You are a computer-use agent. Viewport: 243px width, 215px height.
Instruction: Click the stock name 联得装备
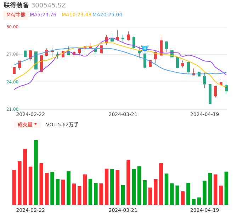pyautogui.click(x=16, y=5)
